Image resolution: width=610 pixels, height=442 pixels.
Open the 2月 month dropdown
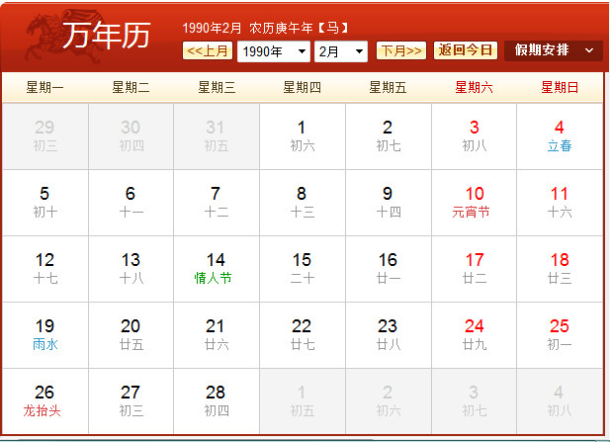click(340, 51)
